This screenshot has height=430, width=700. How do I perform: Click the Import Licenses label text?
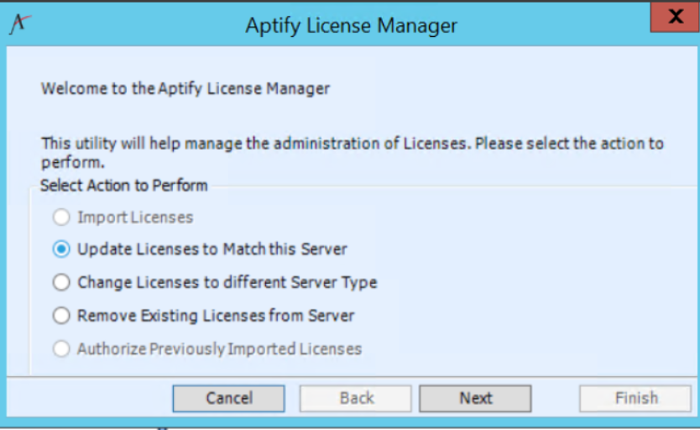(135, 218)
